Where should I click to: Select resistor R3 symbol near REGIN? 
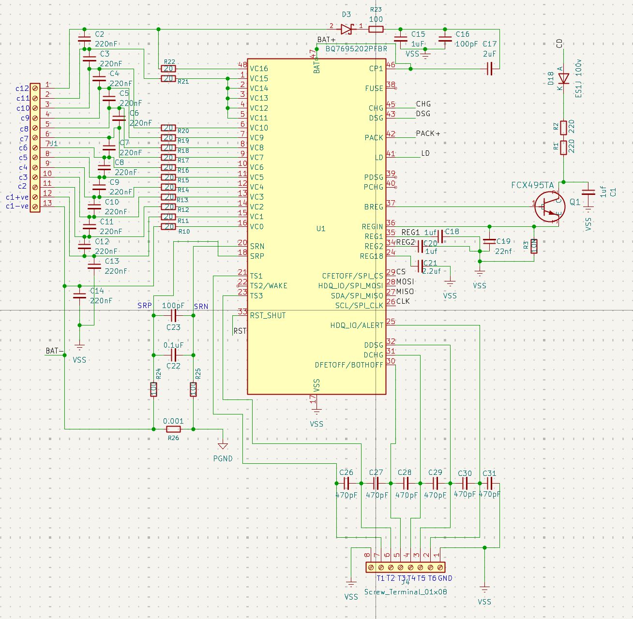[x=534, y=246]
